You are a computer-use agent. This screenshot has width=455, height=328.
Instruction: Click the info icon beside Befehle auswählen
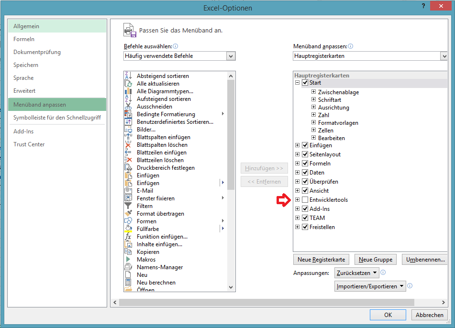175,46
